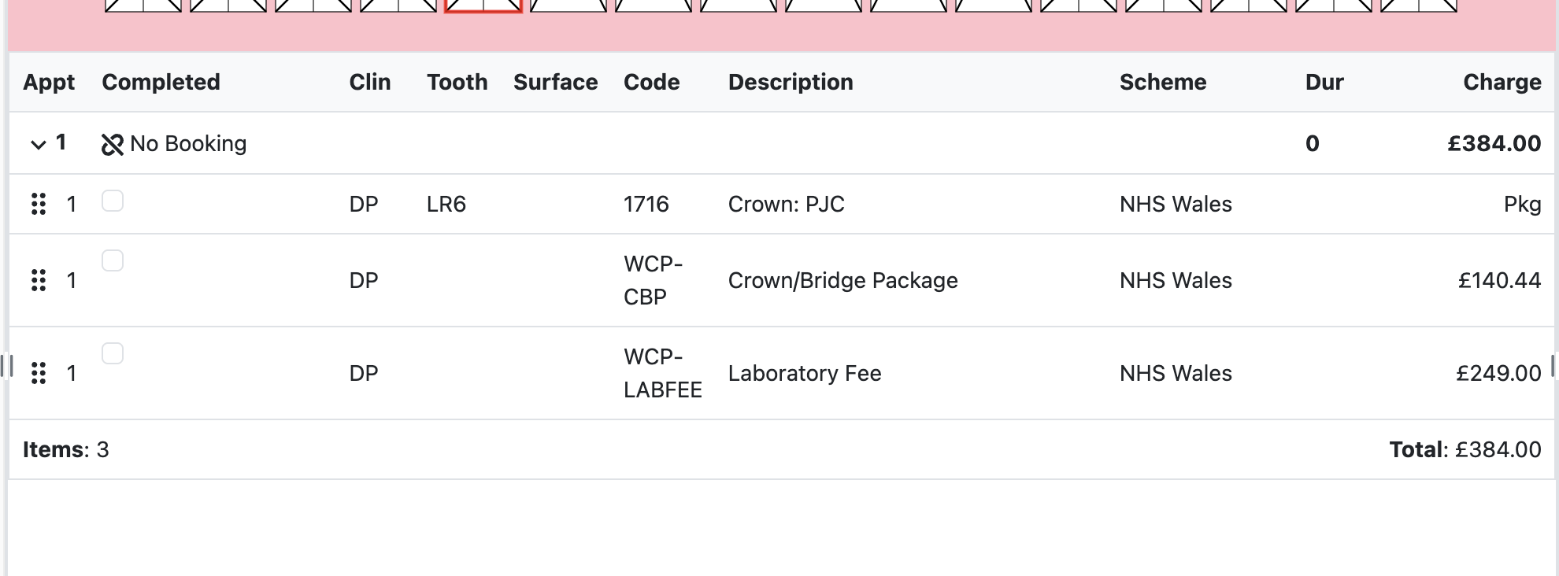Viewport: 1559px width, 576px height.
Task: Click code 1716 in first row
Action: [646, 204]
